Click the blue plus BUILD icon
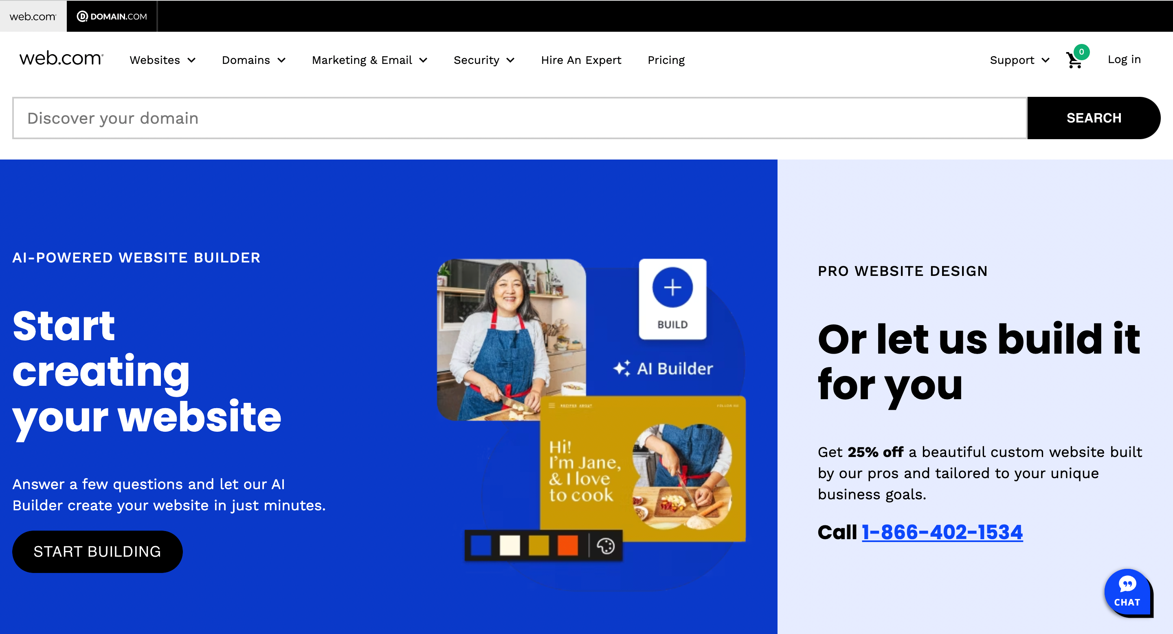The image size is (1173, 634). coord(672,287)
